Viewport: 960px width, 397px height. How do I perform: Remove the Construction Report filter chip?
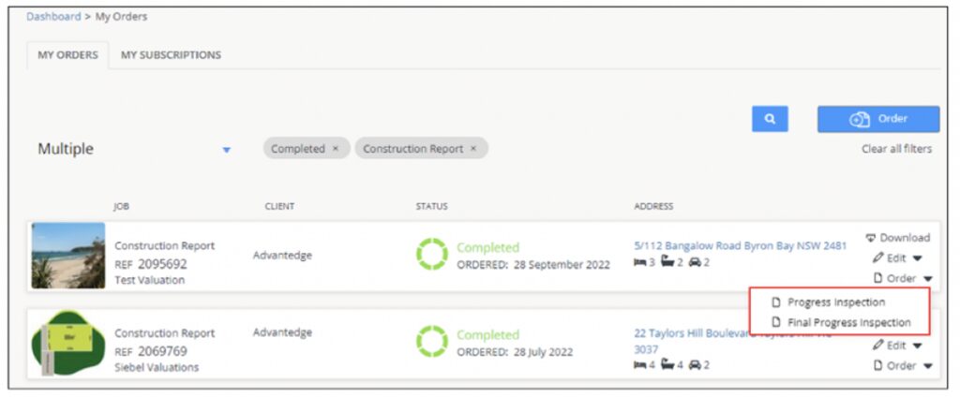pos(473,149)
